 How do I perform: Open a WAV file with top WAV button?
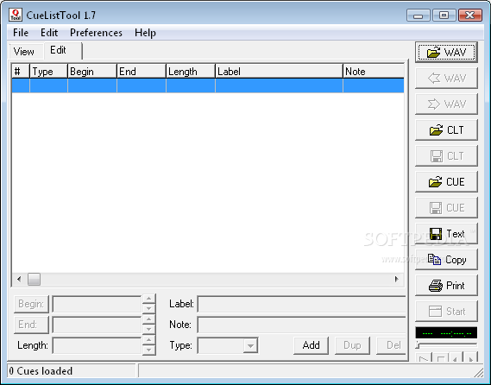click(x=446, y=53)
